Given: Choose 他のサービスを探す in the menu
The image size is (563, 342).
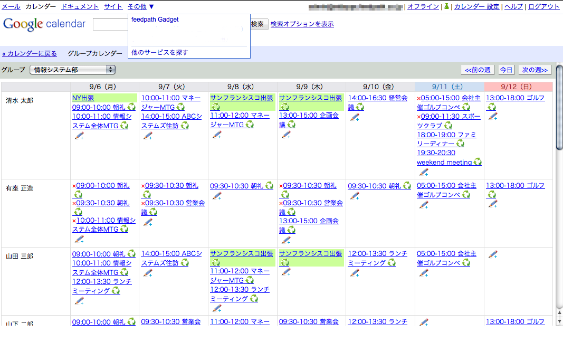Looking at the screenshot, I should point(159,52).
